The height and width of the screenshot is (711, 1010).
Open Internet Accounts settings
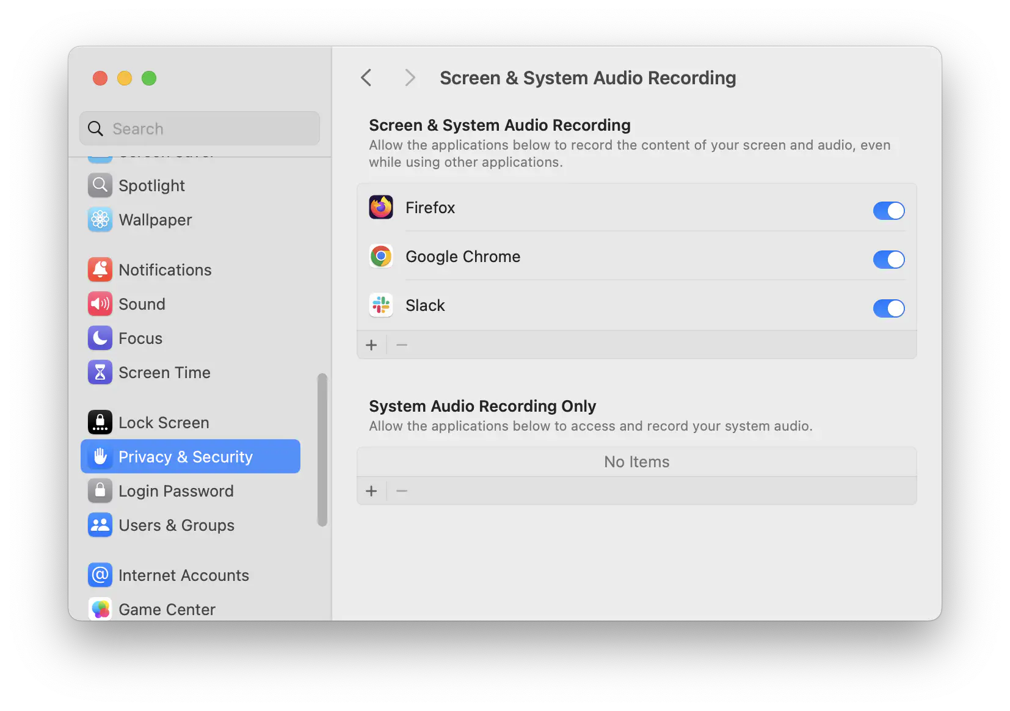pyautogui.click(x=191, y=575)
